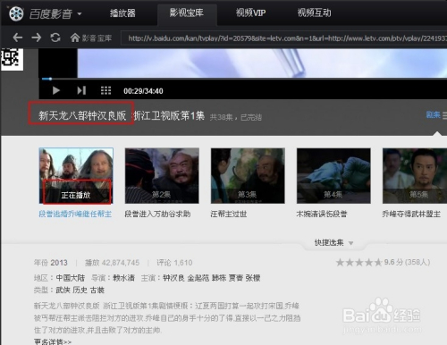The image size is (447, 345).
Task: Click actor name 金起范
Action: click(x=198, y=278)
